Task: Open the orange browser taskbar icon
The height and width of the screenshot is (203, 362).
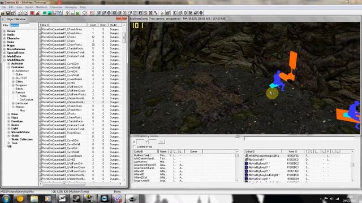Action: coord(20,198)
